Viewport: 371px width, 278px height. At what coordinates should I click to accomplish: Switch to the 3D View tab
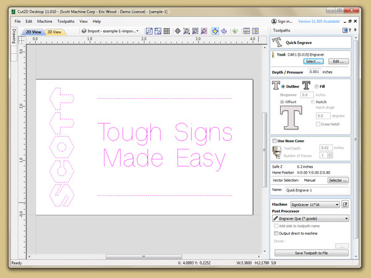coord(54,32)
